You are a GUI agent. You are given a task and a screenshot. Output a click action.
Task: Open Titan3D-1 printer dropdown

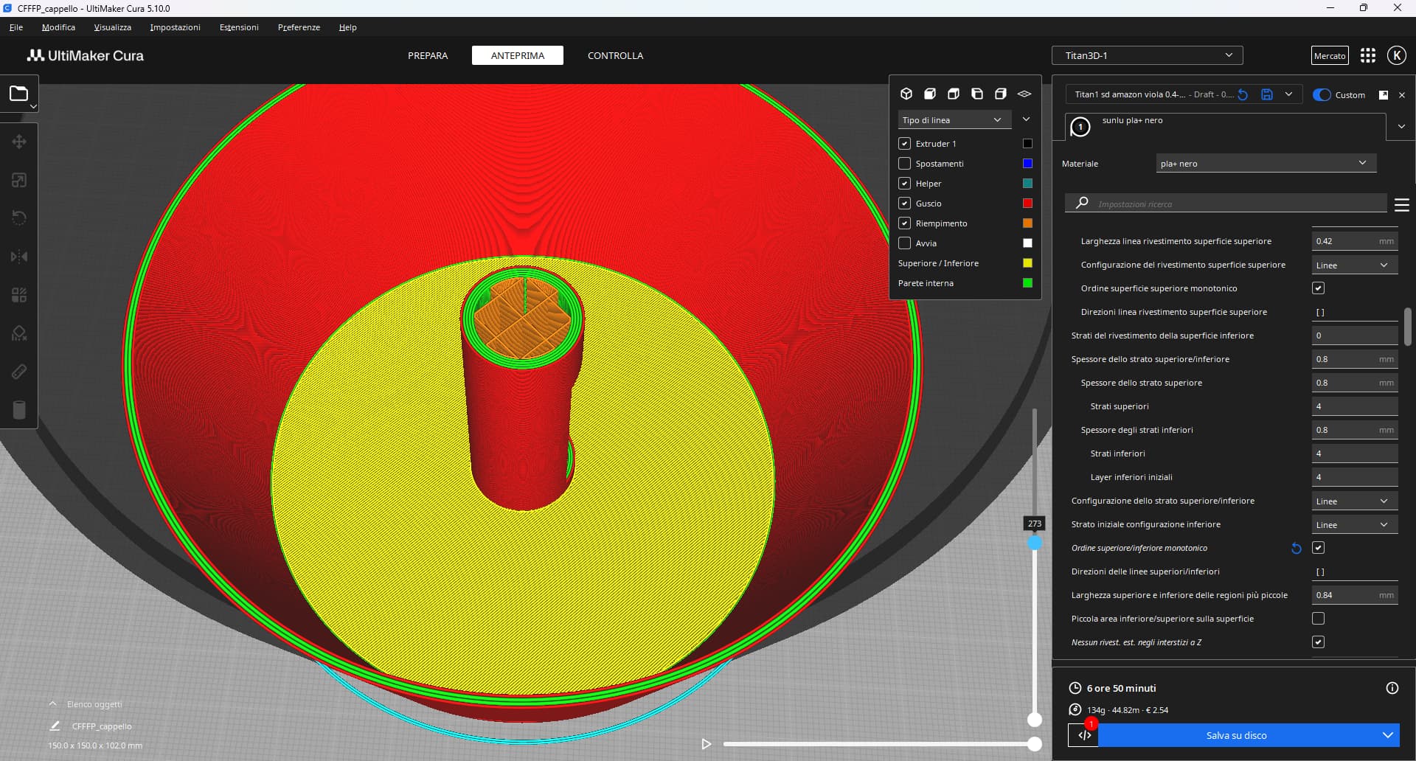[1147, 55]
